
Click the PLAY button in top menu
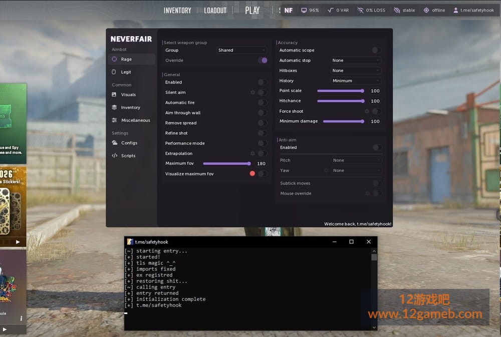(252, 11)
